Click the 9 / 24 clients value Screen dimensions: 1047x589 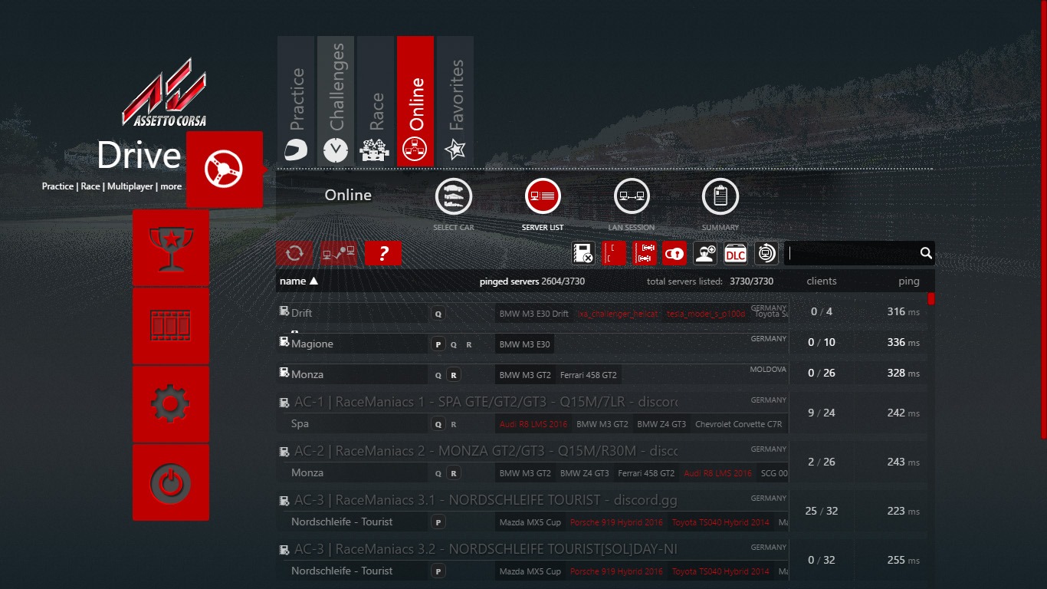(x=822, y=413)
